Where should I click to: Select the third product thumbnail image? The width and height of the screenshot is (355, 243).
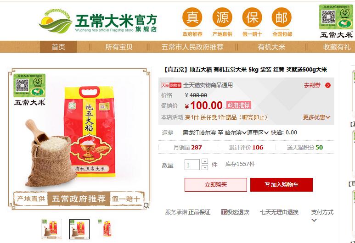[106, 228]
